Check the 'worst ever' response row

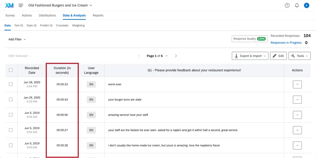[10, 84]
